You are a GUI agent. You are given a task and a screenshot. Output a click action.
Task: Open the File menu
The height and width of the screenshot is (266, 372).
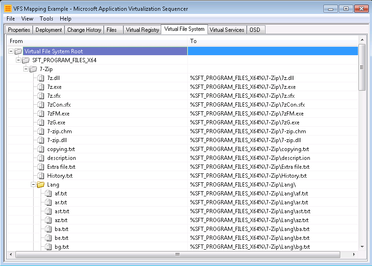11,19
